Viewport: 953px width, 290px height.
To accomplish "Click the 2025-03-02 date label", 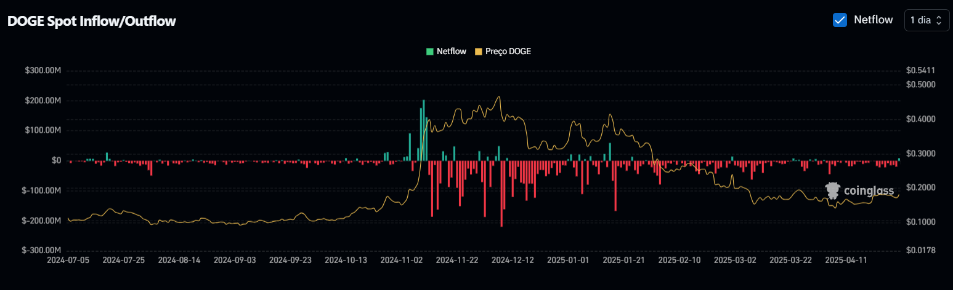I will [x=735, y=261].
